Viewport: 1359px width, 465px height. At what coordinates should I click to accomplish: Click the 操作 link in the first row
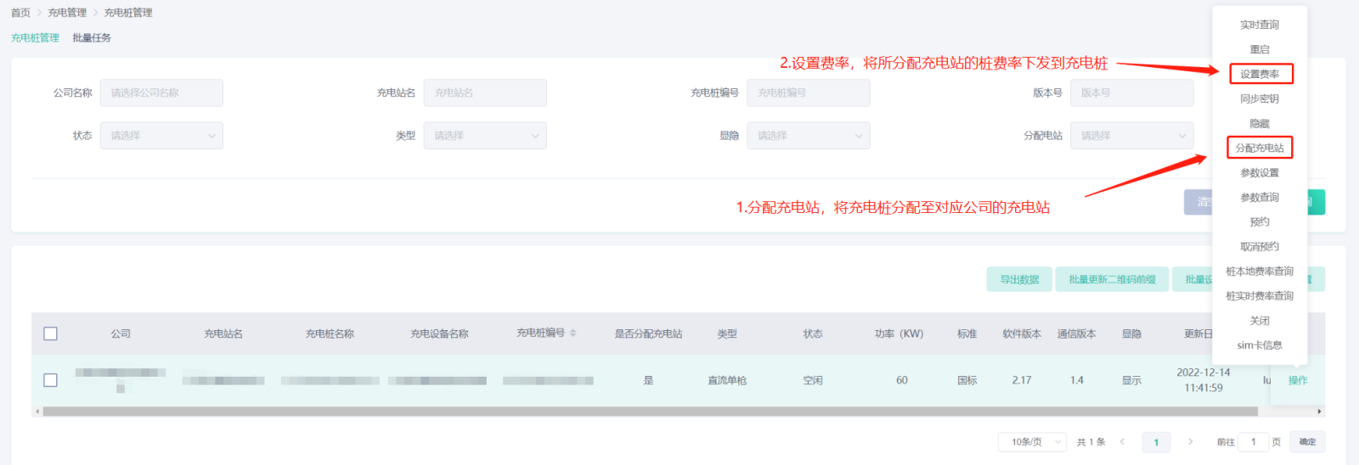pyautogui.click(x=1298, y=380)
